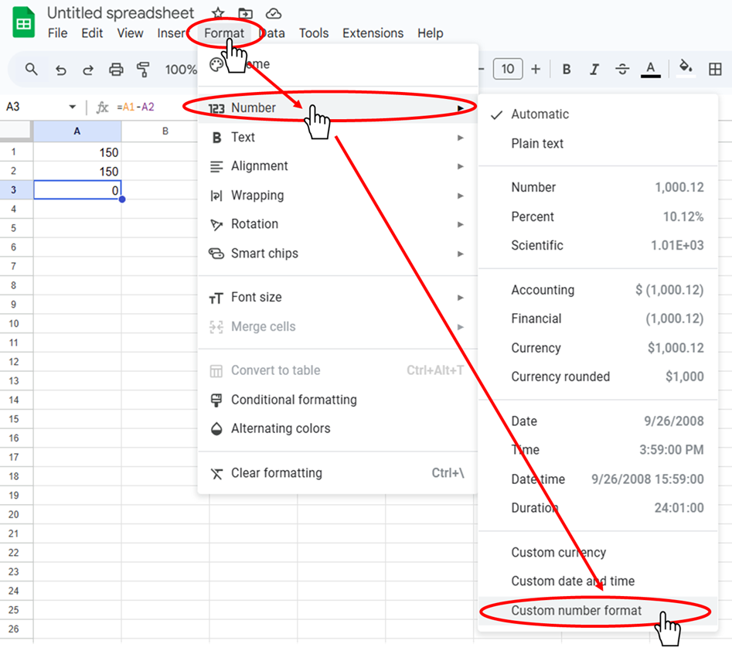Open the File menu
This screenshot has height=651, width=732.
tap(57, 33)
